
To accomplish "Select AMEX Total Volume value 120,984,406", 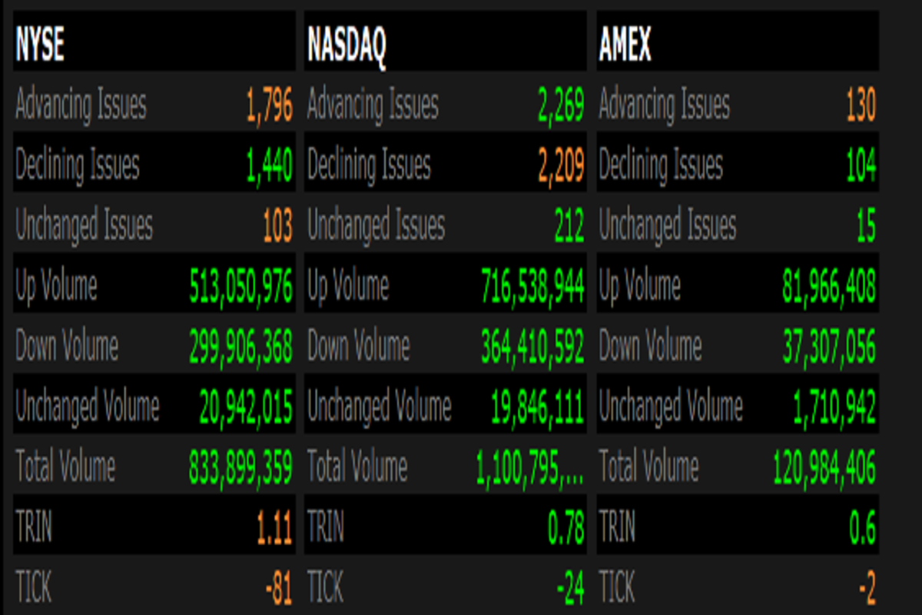I will pyautogui.click(x=824, y=467).
